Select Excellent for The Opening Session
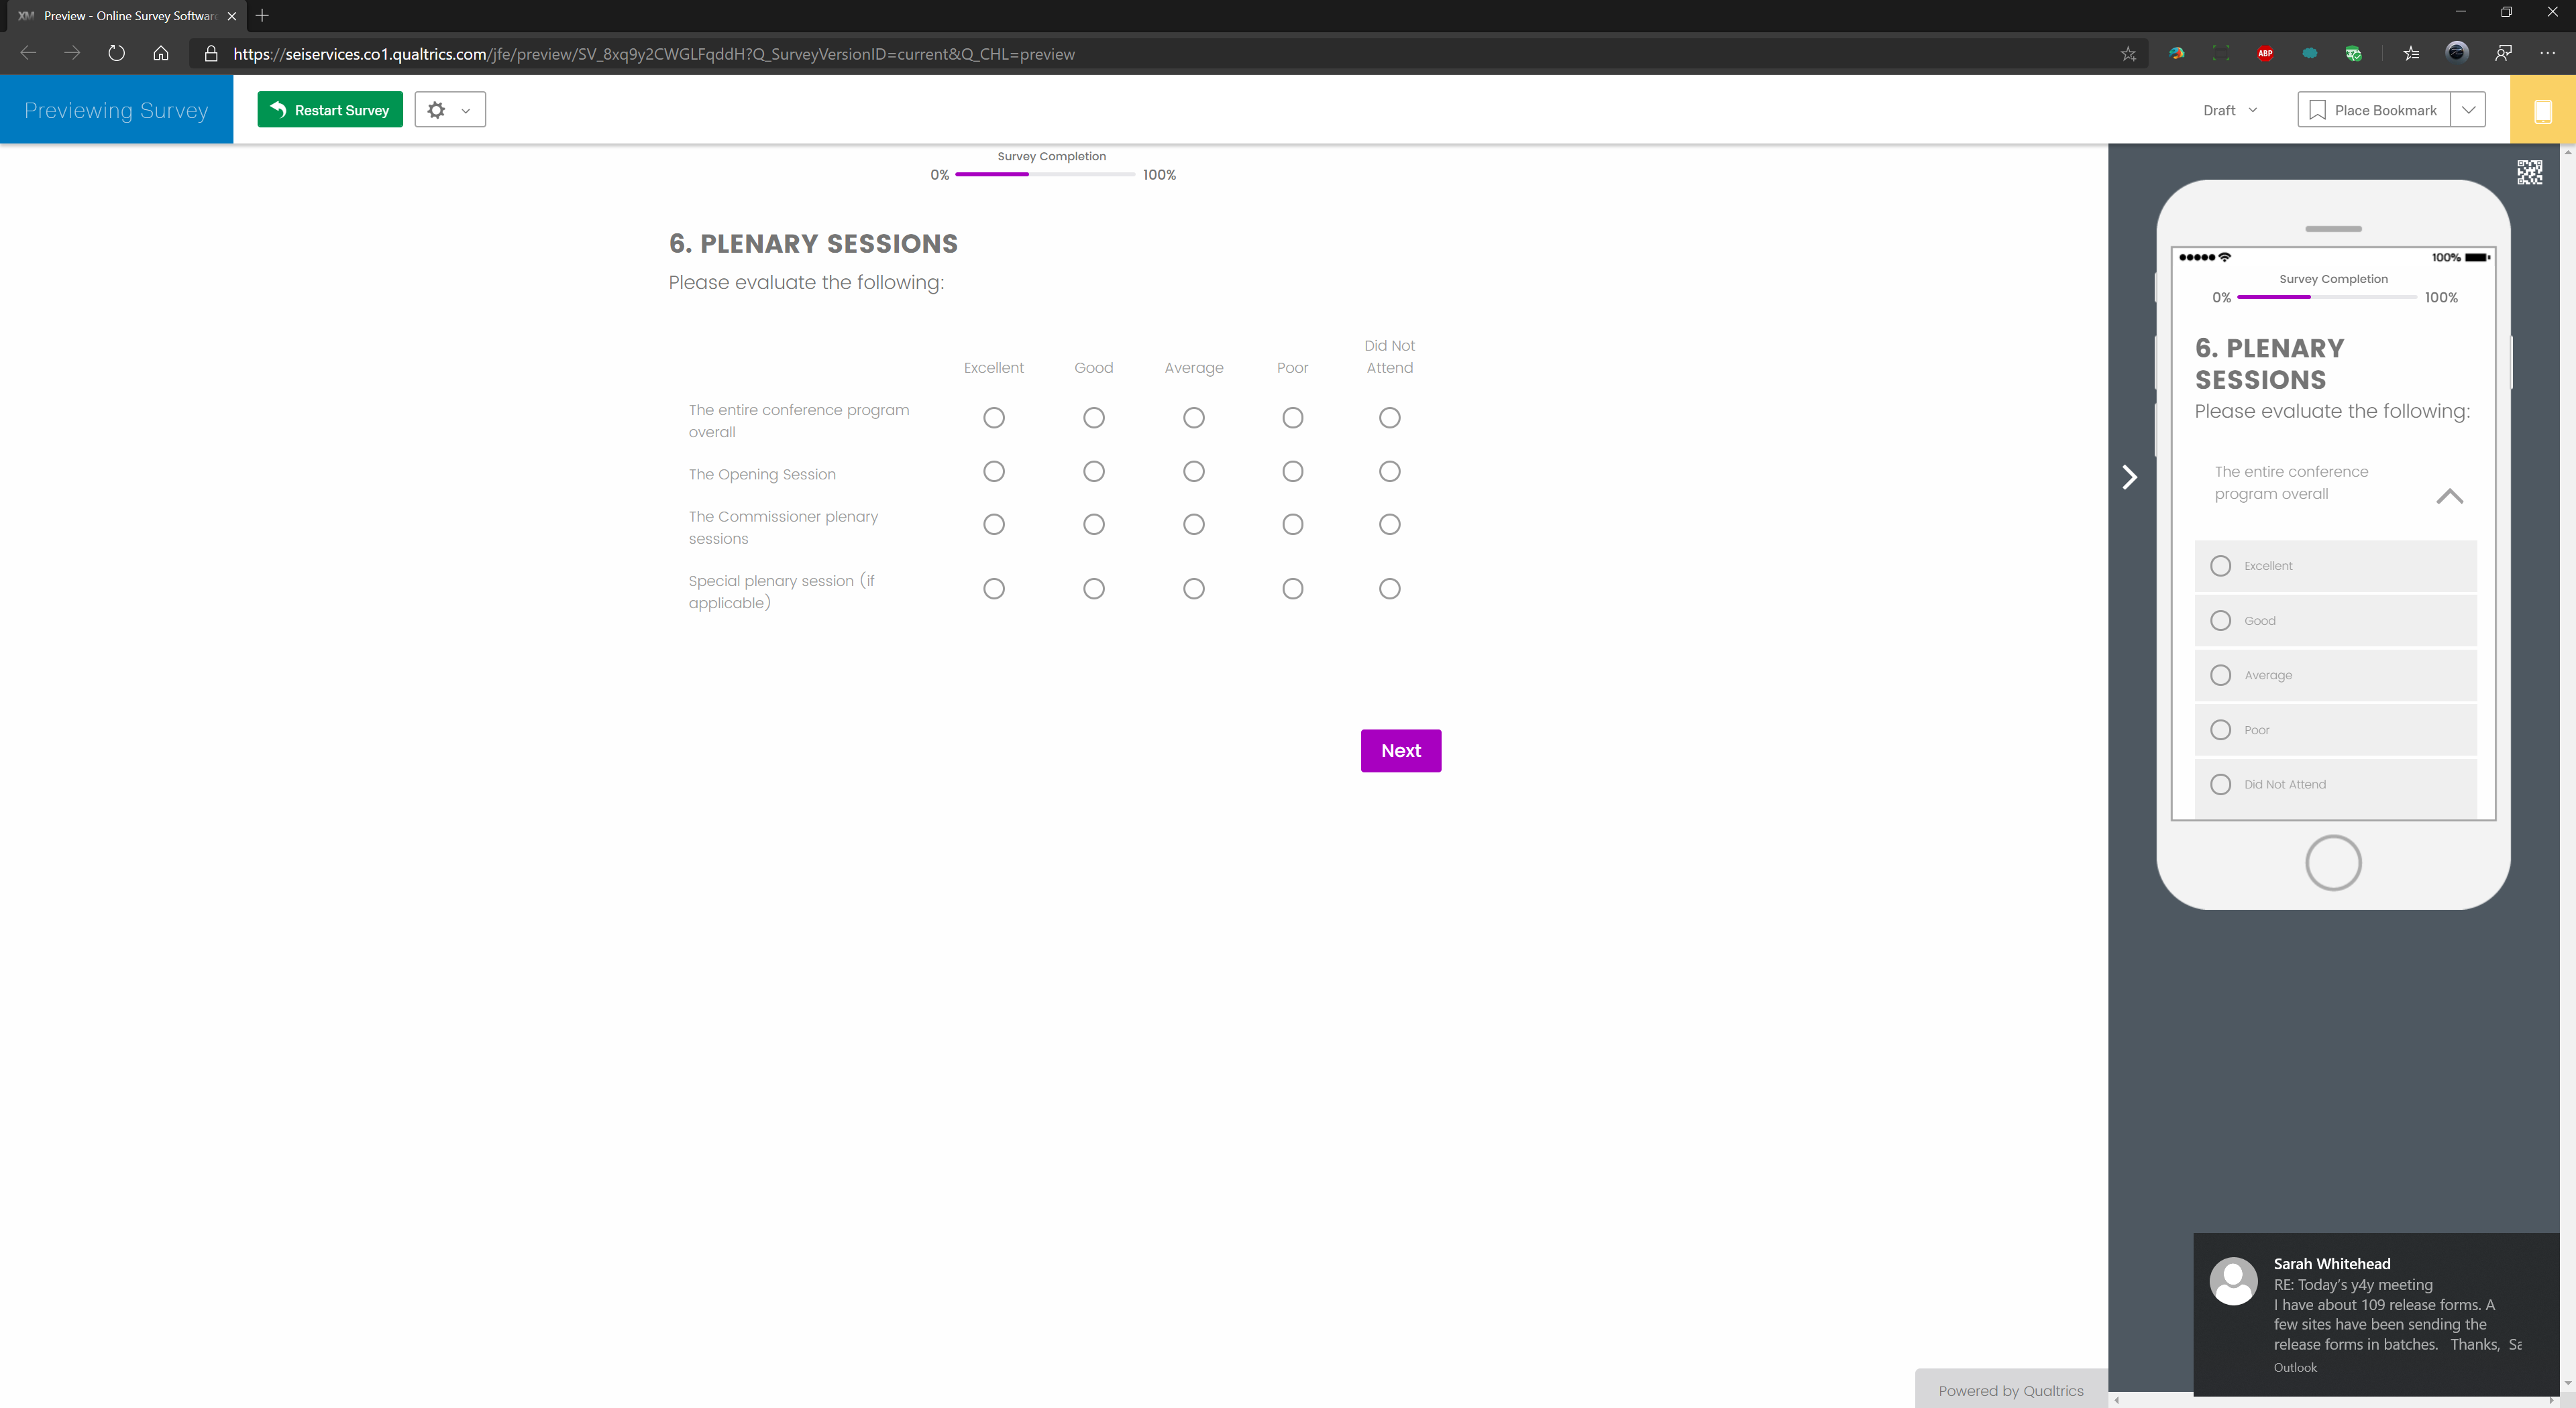The image size is (2576, 1408). [x=993, y=471]
